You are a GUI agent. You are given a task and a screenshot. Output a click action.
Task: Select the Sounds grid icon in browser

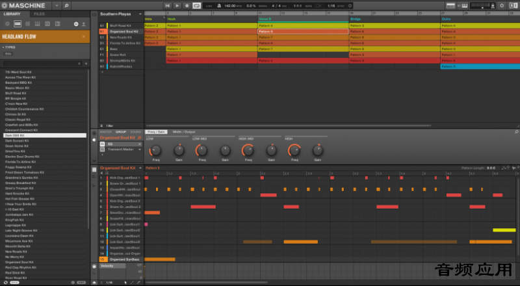pyautogui.click(x=27, y=24)
